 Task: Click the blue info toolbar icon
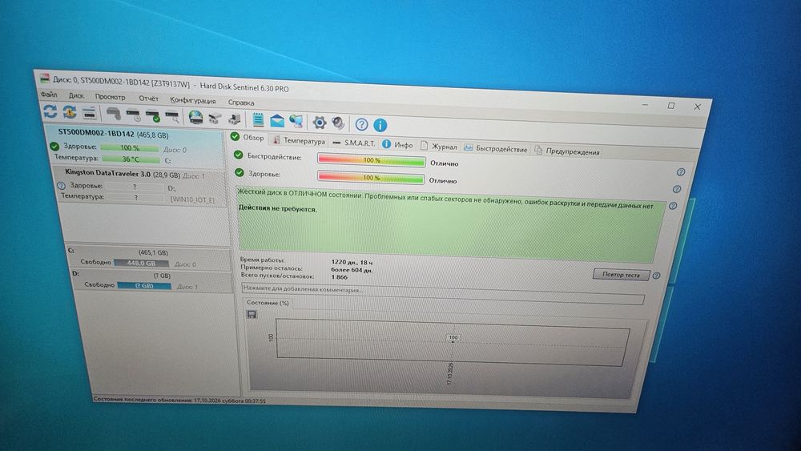click(x=380, y=125)
